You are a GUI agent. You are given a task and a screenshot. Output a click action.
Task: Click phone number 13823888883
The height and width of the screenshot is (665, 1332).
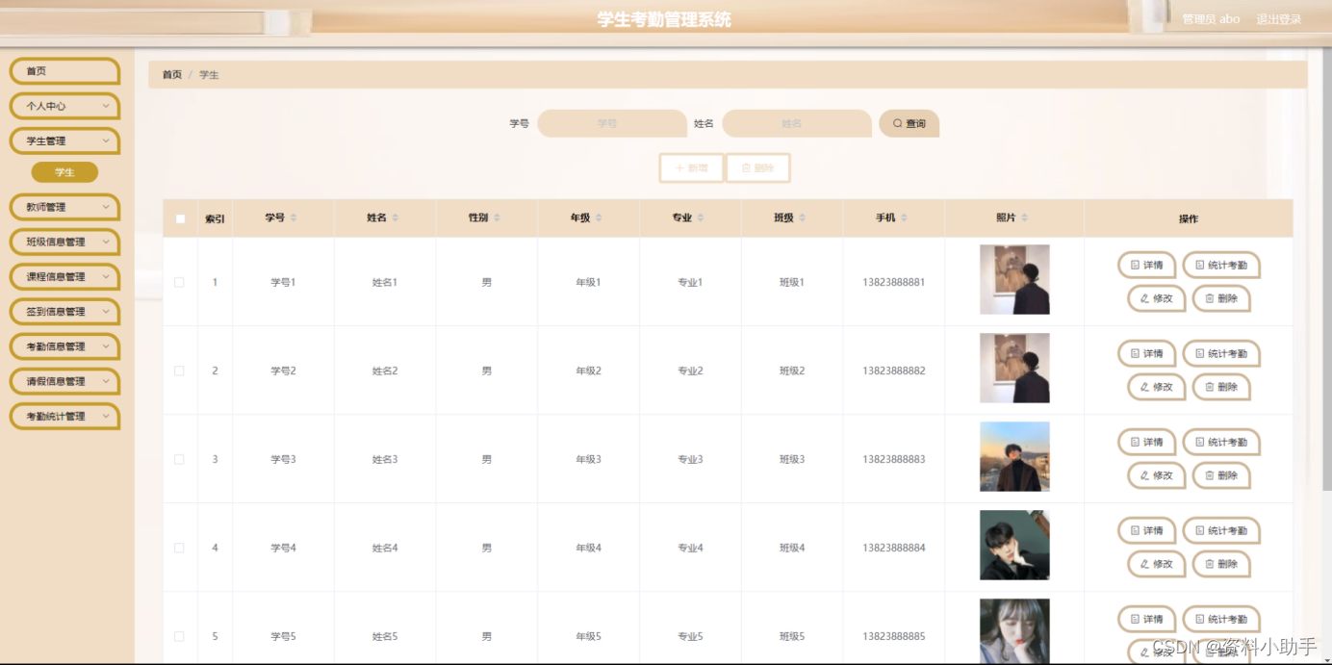point(894,459)
